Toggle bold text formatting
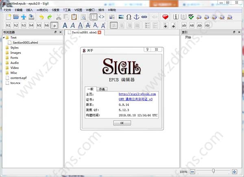The height and width of the screenshot is (177, 244). (65, 25)
